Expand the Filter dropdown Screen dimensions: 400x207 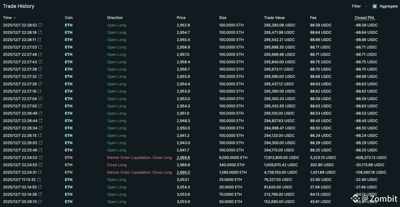(360, 6)
